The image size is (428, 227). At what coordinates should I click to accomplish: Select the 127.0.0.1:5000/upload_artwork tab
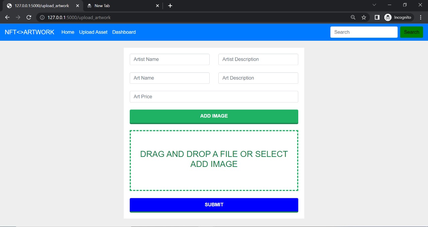[43, 6]
